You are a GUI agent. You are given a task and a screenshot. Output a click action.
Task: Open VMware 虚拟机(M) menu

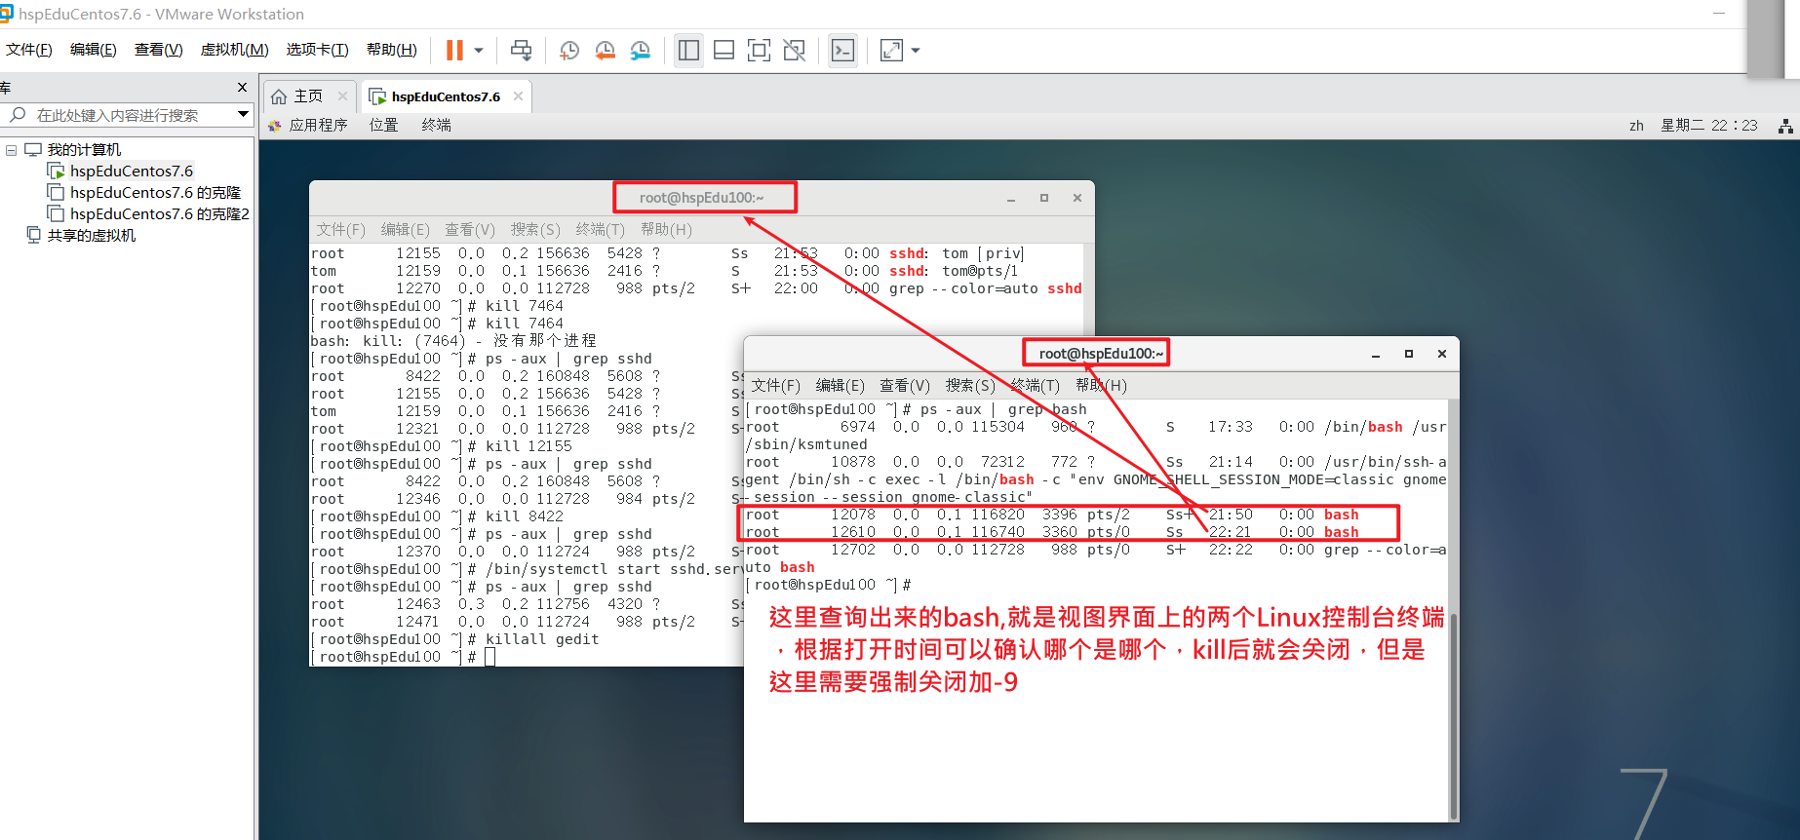click(234, 50)
